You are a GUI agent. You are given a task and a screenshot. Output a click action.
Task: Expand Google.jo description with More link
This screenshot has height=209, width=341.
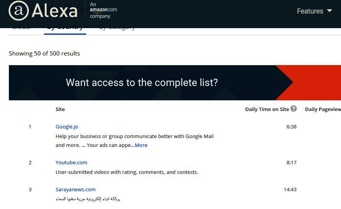[x=141, y=145]
